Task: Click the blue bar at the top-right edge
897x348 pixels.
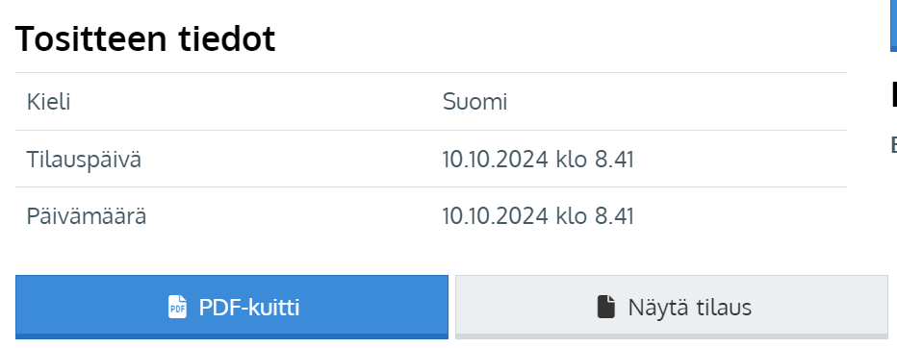Action: point(893,26)
